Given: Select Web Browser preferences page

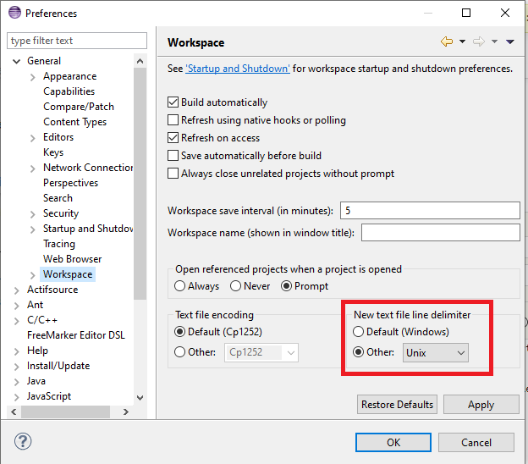Looking at the screenshot, I should click(72, 259).
